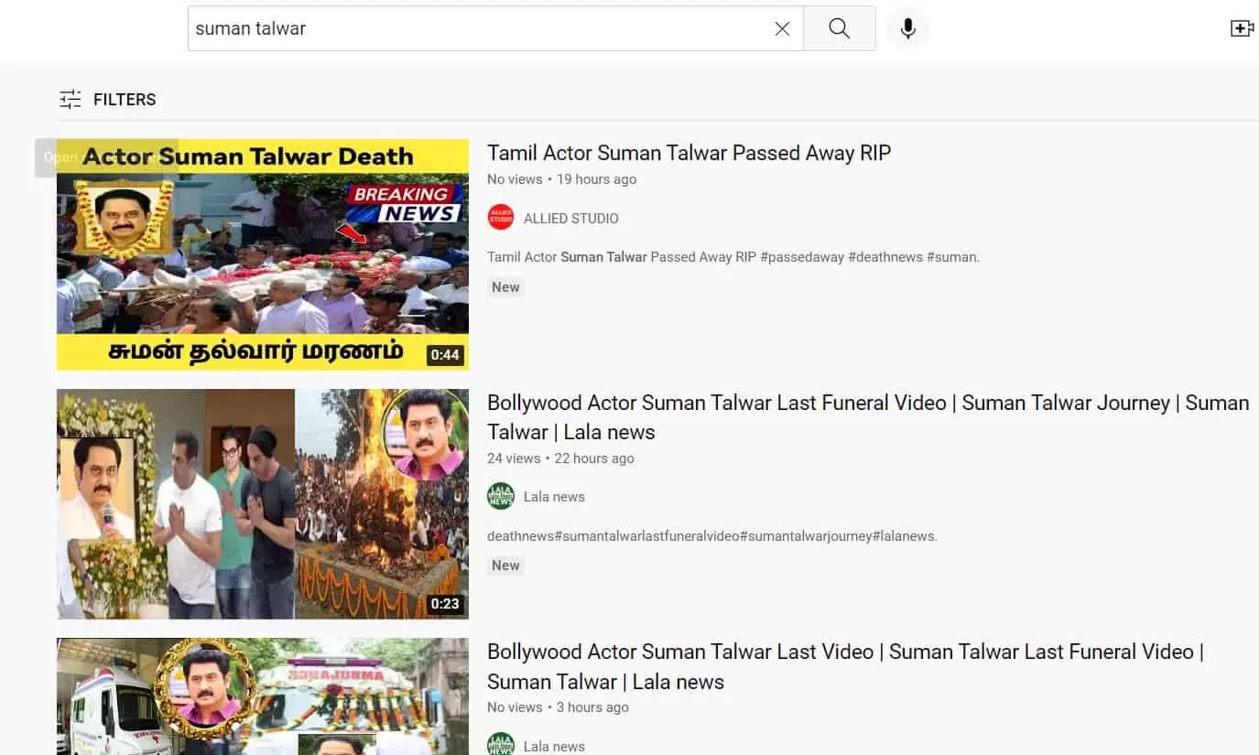Open the ALLIED STUDIO channel name link

570,219
